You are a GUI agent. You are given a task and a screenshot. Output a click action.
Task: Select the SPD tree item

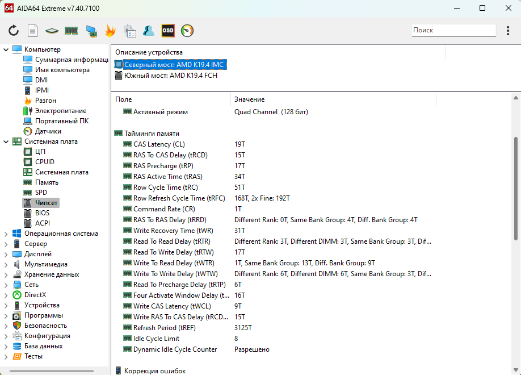pyautogui.click(x=41, y=192)
